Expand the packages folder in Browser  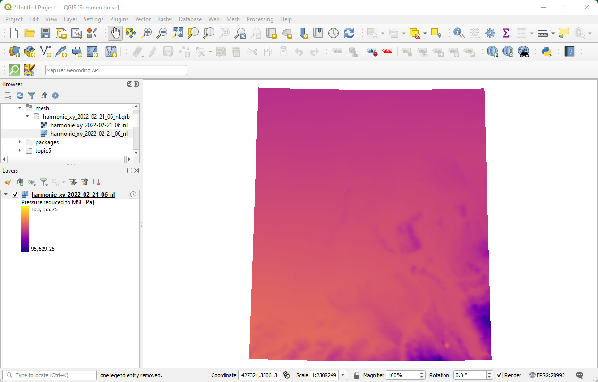pos(19,142)
